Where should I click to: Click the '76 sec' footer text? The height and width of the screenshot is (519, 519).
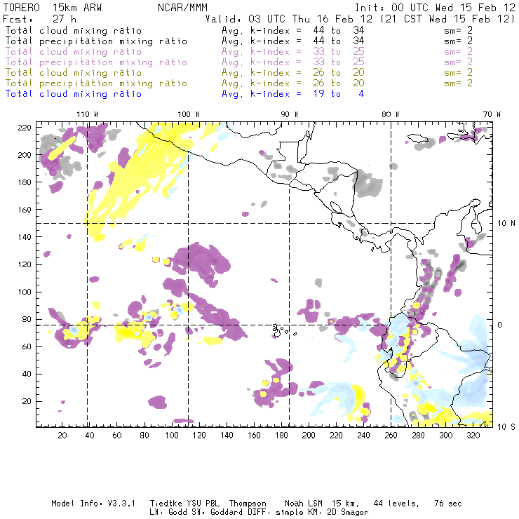click(448, 504)
